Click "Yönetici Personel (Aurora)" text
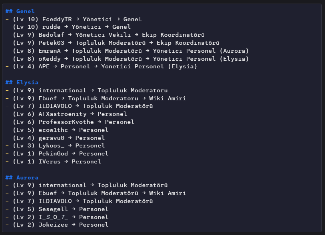Image resolution: width=325 pixels, height=235 pixels. (x=201, y=51)
